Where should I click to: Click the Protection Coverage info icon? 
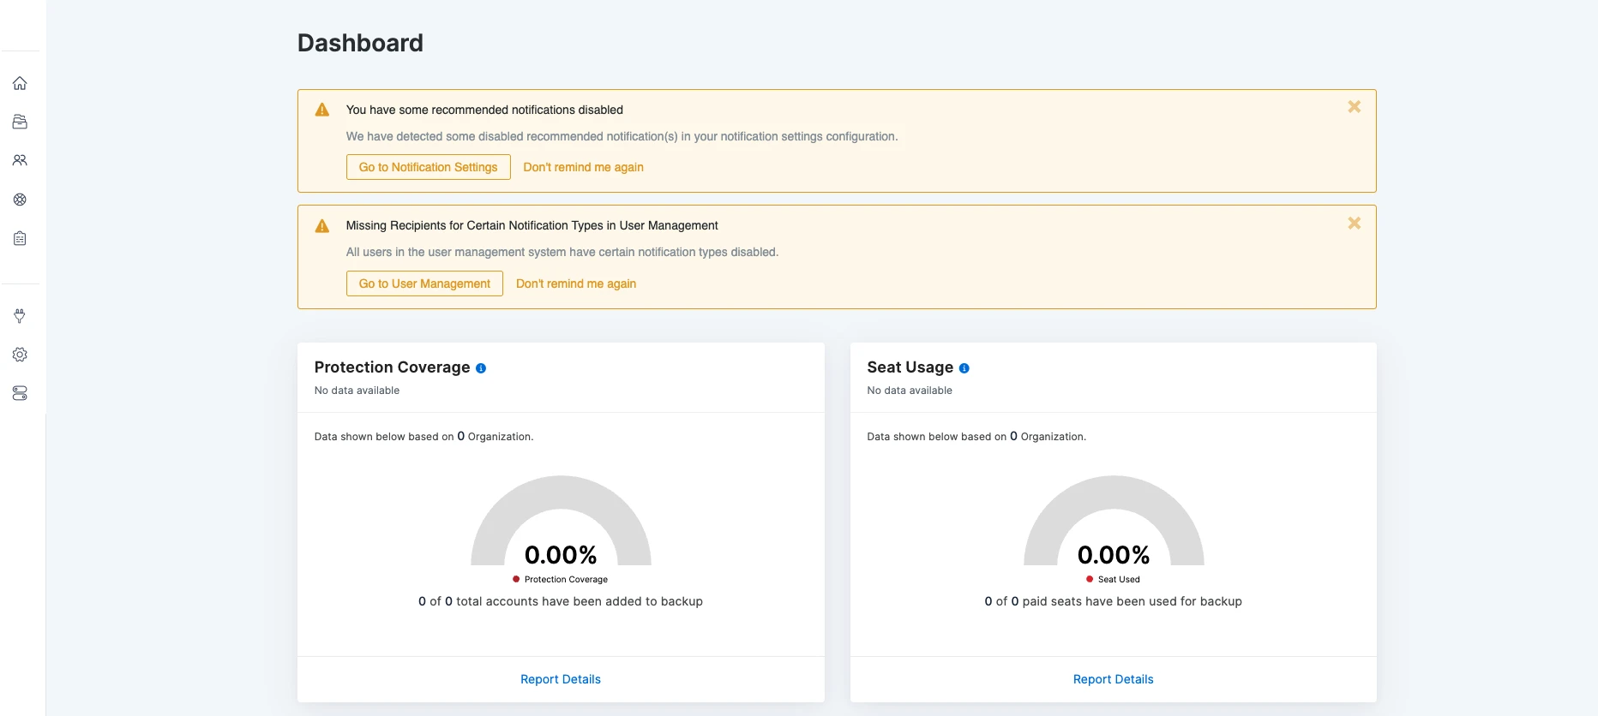(481, 368)
